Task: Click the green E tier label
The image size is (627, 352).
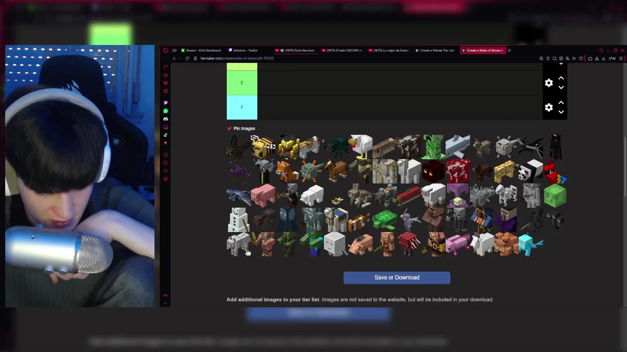Action: coord(241,83)
